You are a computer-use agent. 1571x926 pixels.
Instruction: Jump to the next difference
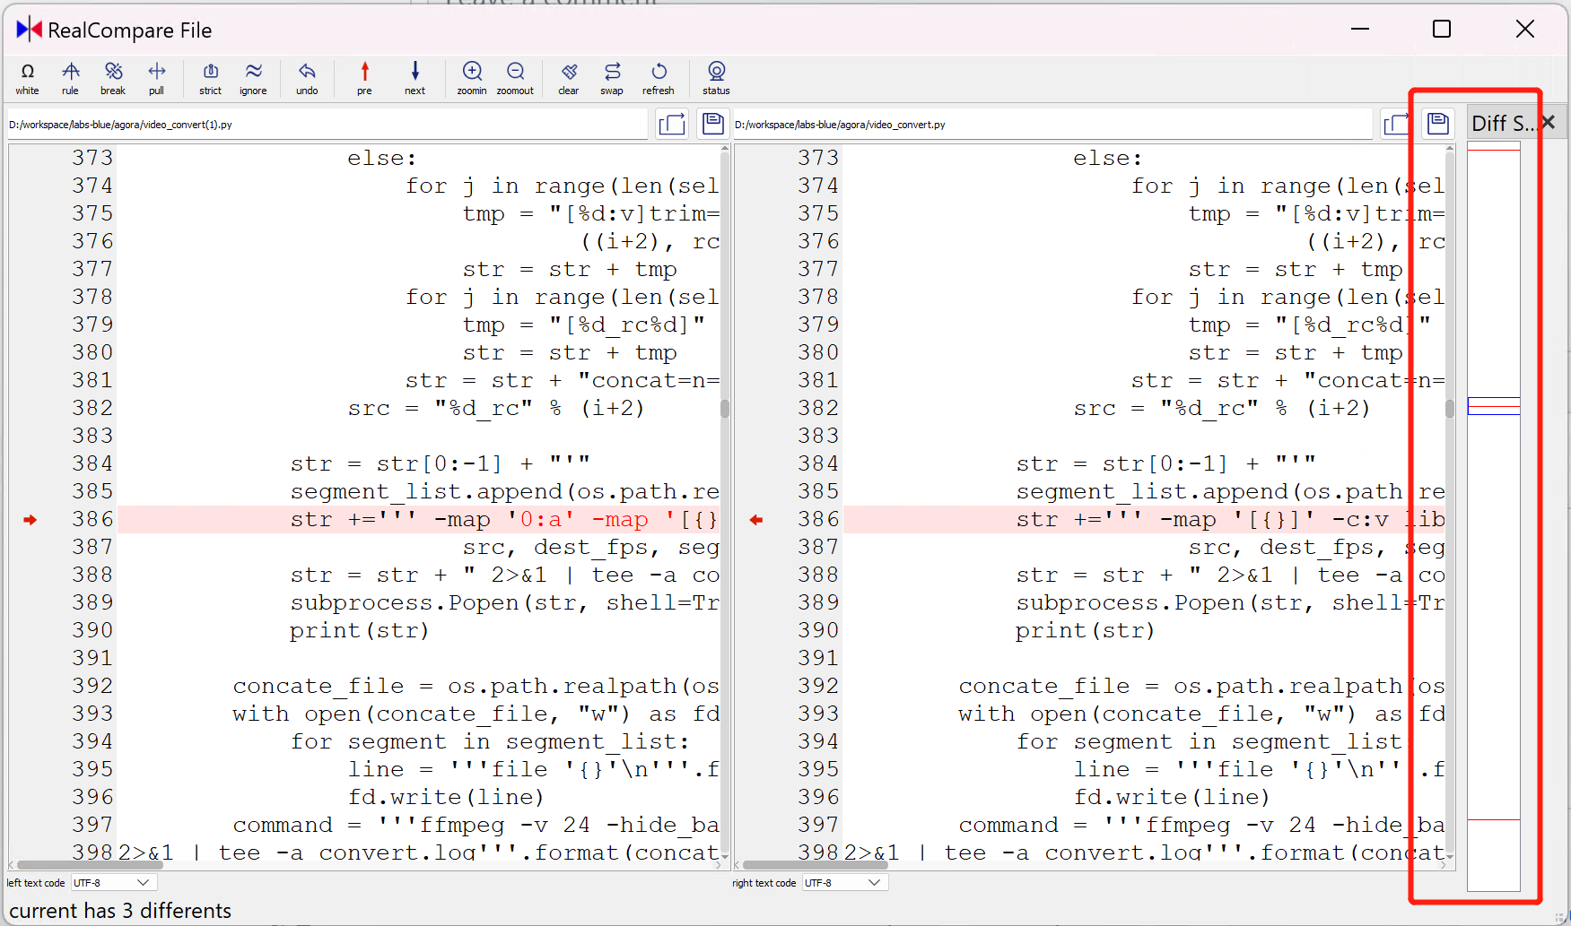click(x=415, y=78)
